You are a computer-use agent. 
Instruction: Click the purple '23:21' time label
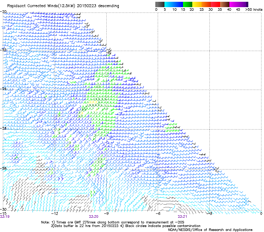click(x=182, y=217)
